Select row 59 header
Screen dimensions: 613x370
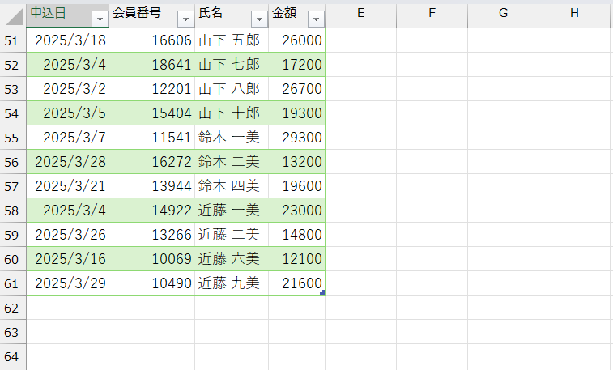(x=13, y=235)
